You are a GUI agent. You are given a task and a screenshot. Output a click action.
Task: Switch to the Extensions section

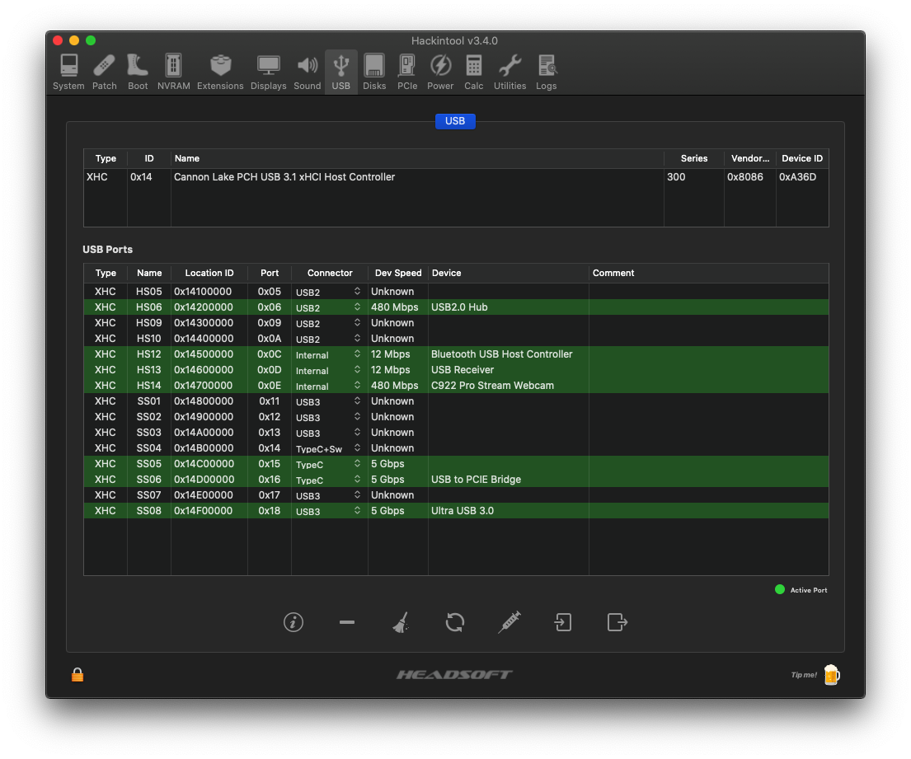point(220,72)
